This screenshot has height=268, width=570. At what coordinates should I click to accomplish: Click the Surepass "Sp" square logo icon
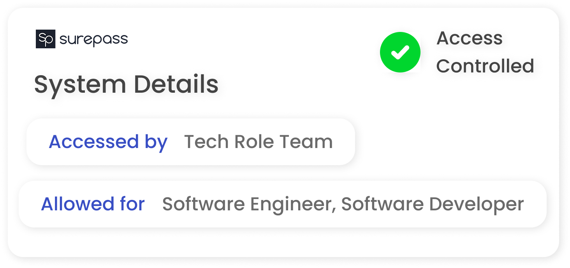[x=46, y=39]
